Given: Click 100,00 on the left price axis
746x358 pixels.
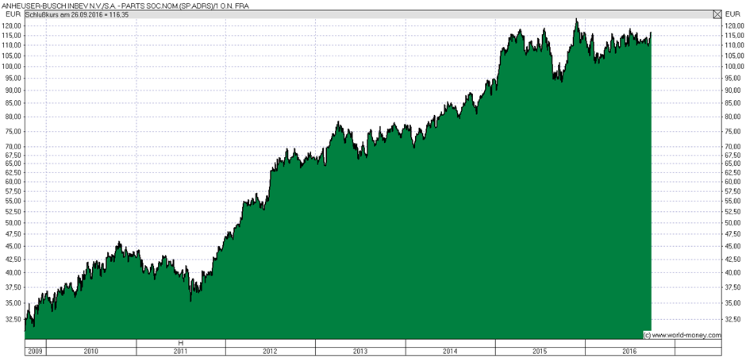Looking at the screenshot, I should [11, 66].
